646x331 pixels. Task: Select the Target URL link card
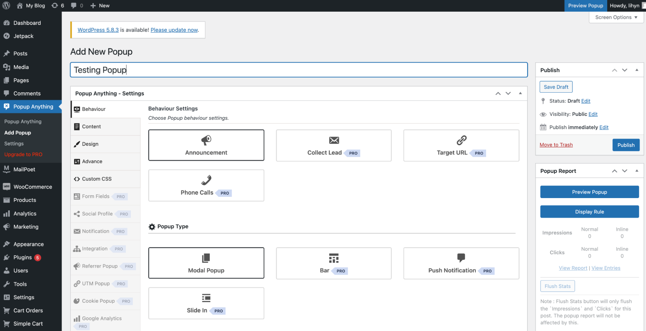coord(461,145)
